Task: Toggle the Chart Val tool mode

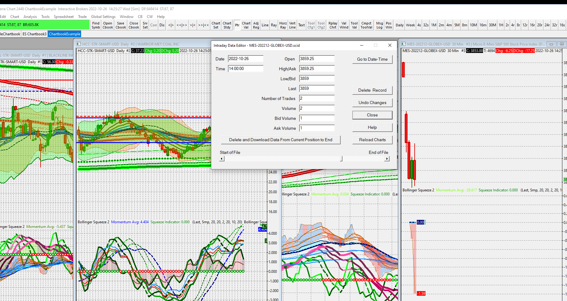Action: pos(246,25)
